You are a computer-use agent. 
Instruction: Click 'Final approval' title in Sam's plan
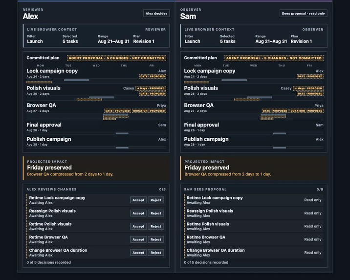pyautogui.click(x=201, y=125)
